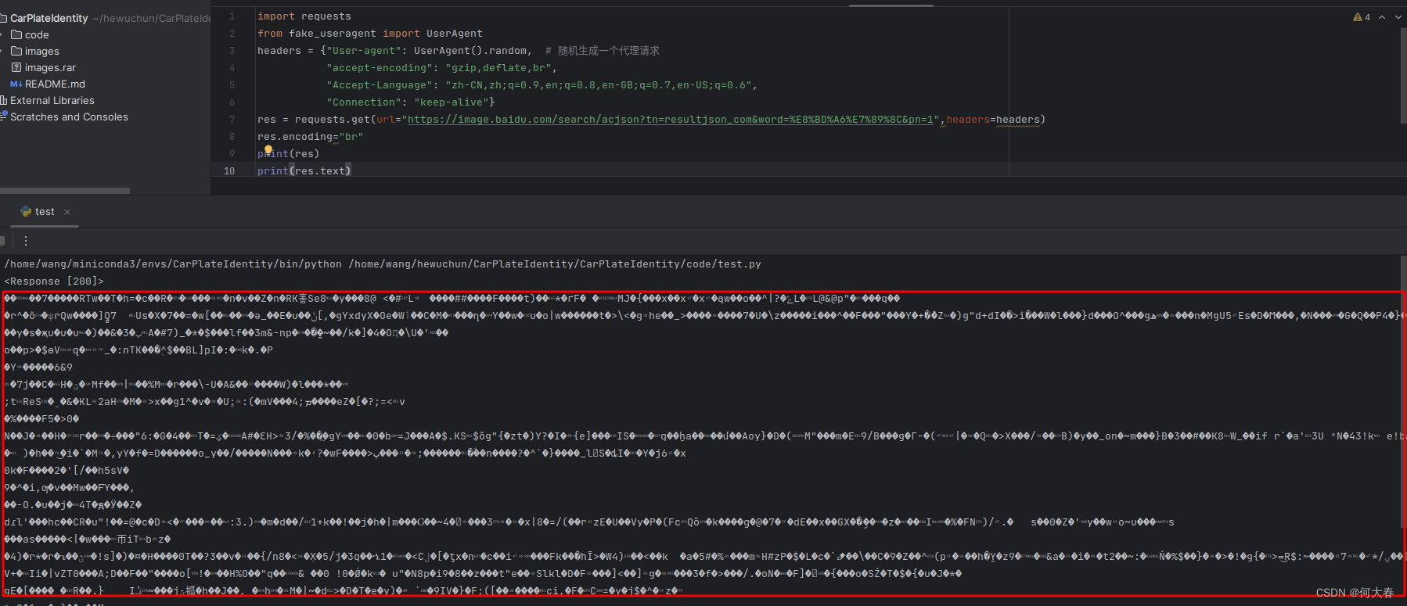The width and height of the screenshot is (1407, 606).
Task: Click the miniconda python interpreter path in console
Action: [173, 264]
